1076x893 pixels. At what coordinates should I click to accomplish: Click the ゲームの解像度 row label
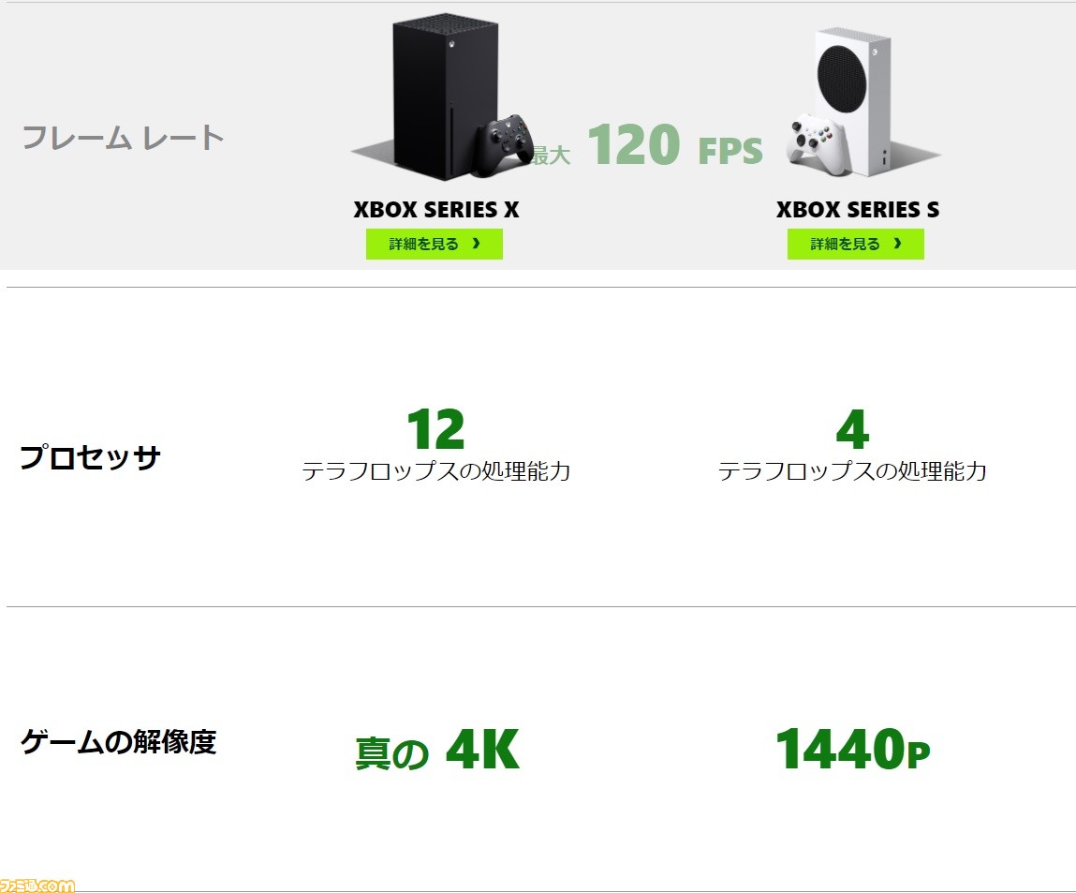118,742
